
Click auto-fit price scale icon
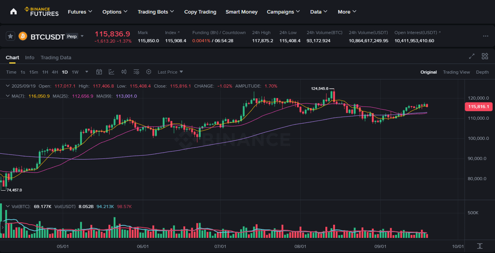[480, 246]
